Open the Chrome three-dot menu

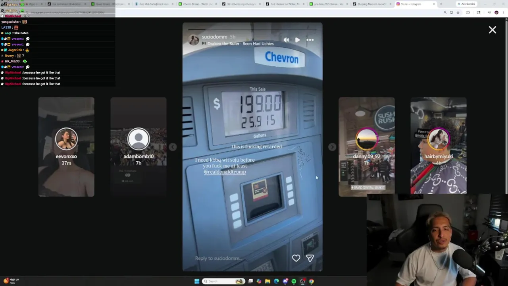point(503,12)
